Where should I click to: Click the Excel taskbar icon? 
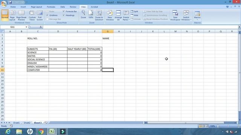pyautogui.click(x=52, y=132)
